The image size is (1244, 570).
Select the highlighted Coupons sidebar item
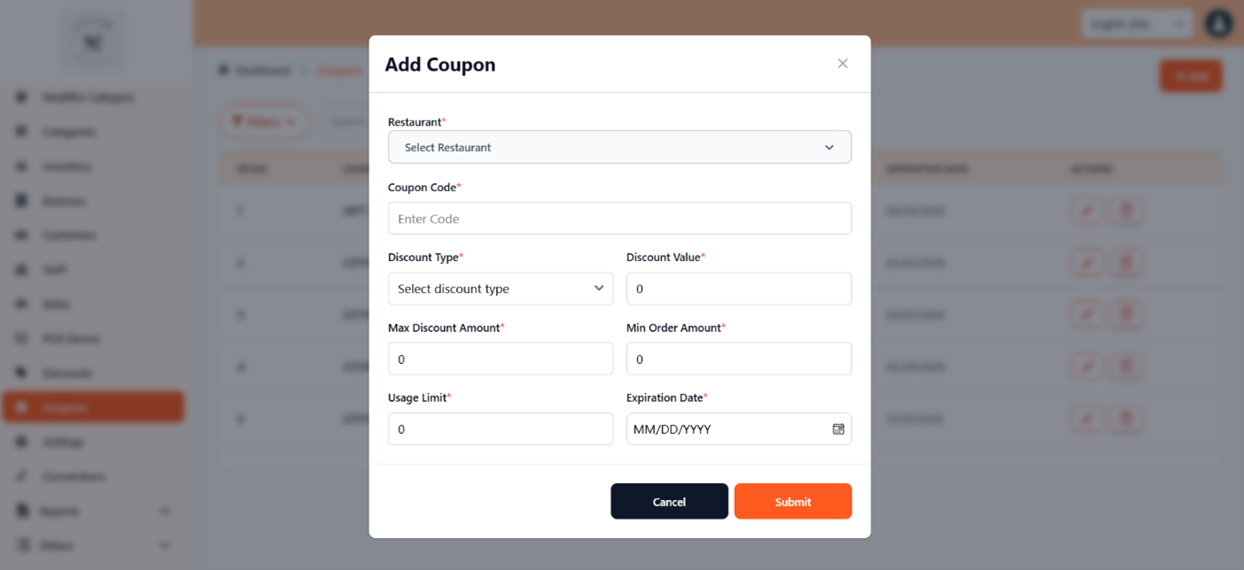click(93, 407)
